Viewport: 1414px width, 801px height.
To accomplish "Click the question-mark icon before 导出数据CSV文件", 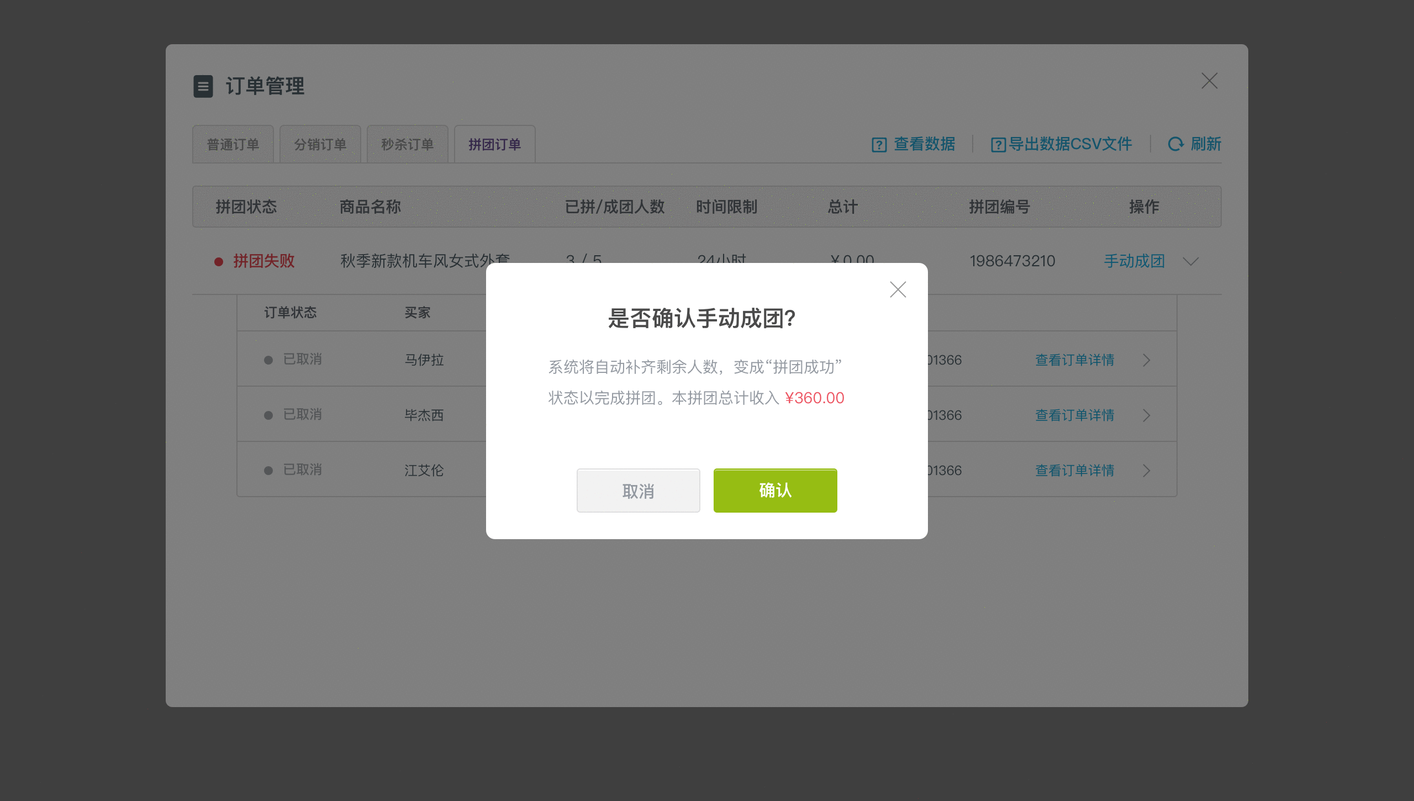I will pyautogui.click(x=998, y=144).
